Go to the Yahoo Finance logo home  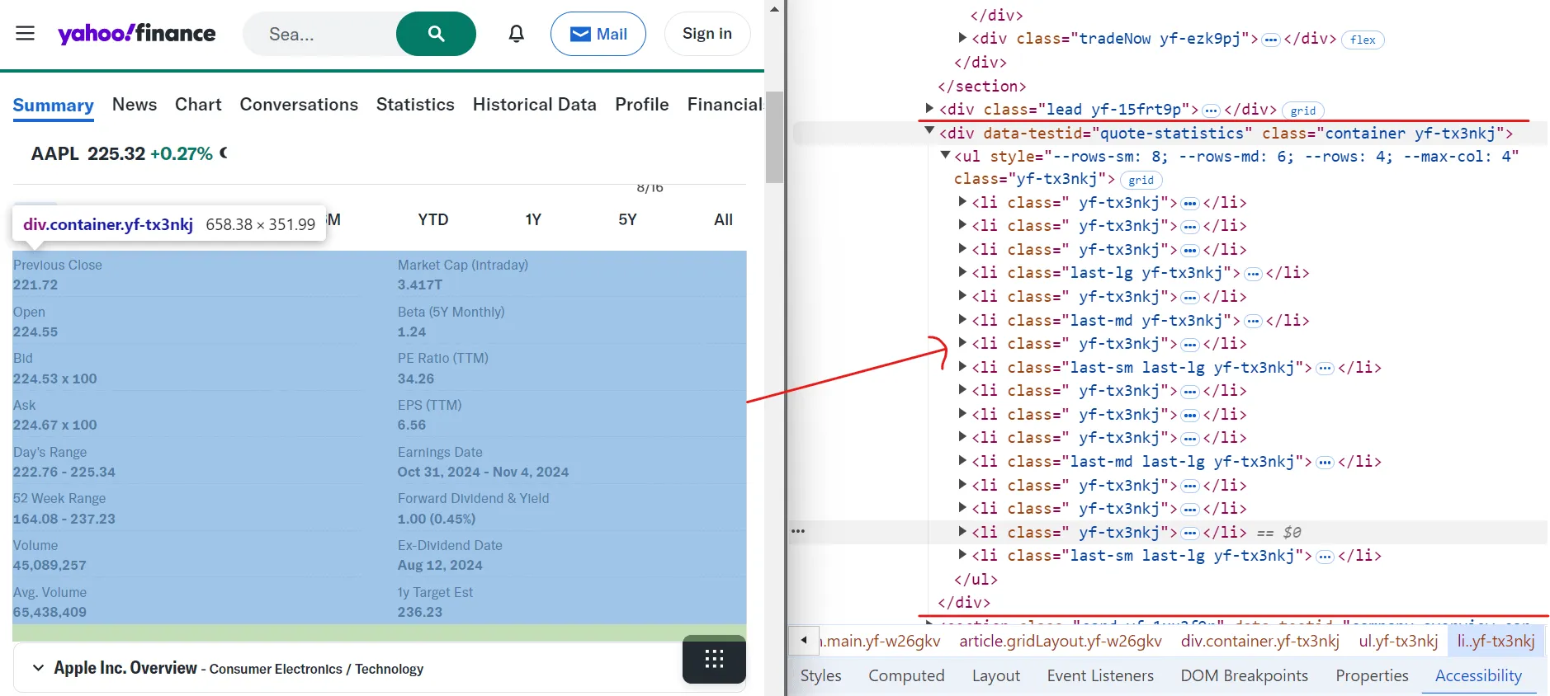[137, 33]
